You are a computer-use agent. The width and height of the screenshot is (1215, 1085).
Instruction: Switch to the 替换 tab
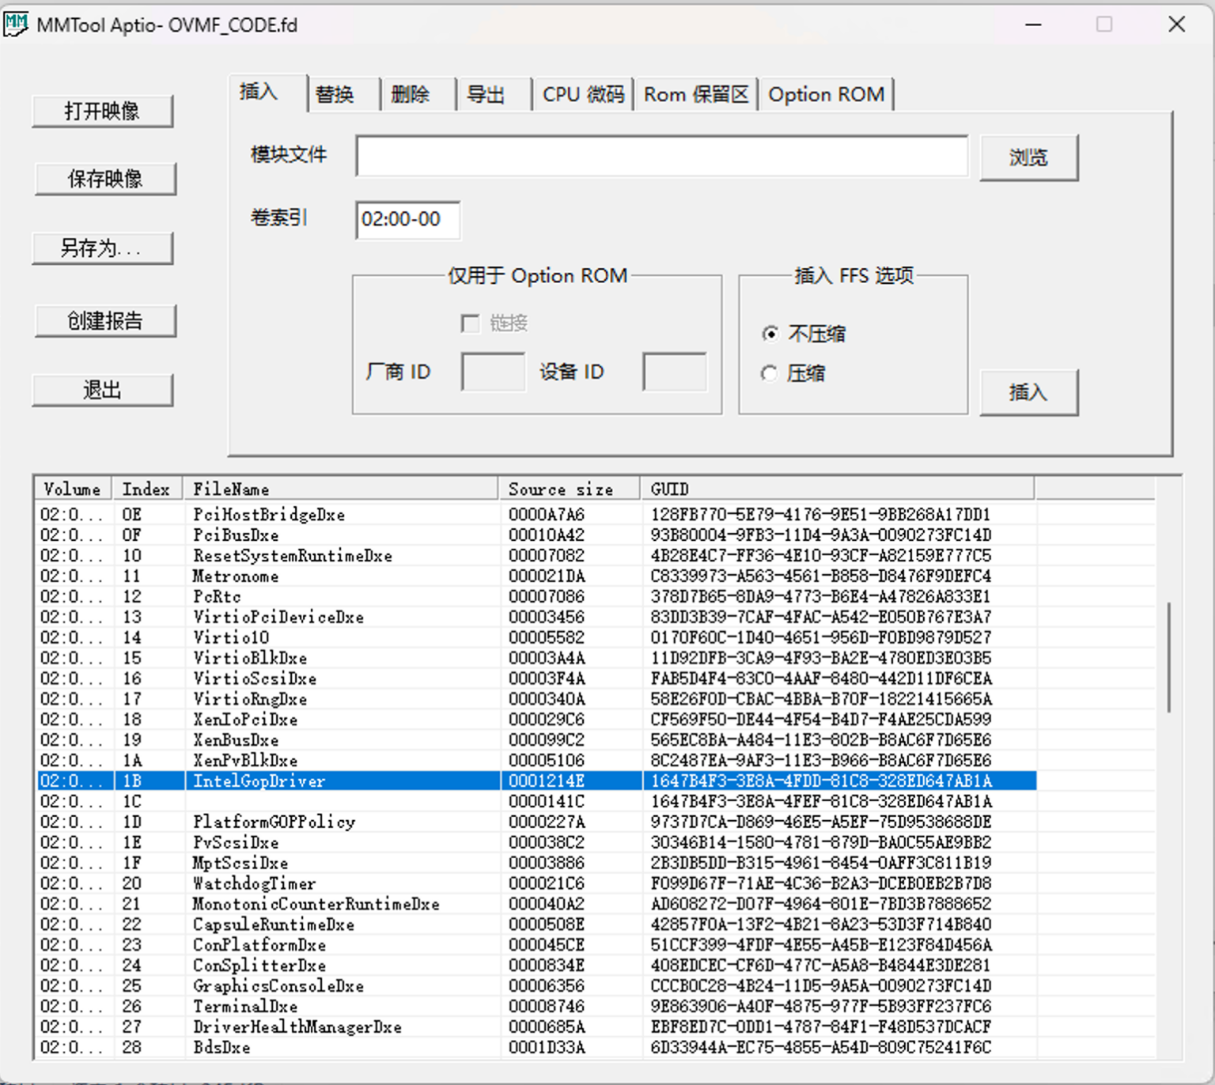336,93
